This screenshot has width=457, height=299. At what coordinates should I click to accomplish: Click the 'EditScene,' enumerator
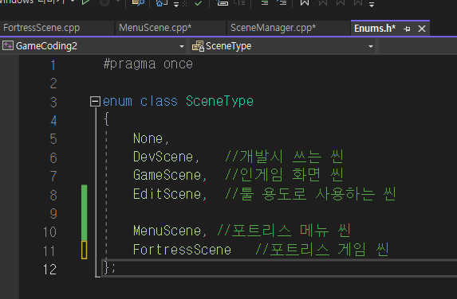[x=170, y=194]
